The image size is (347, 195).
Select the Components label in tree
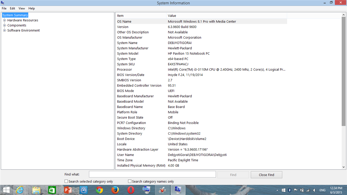tap(17, 25)
